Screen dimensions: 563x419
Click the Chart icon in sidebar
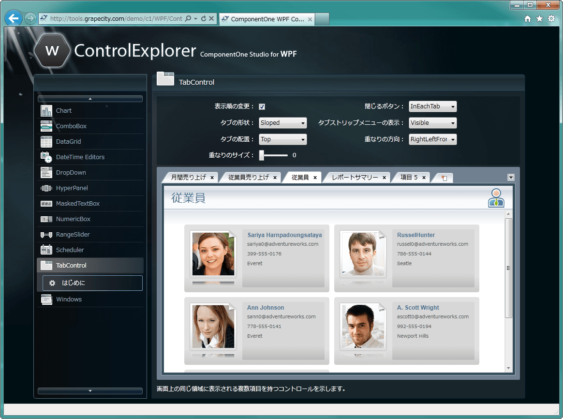coord(46,111)
